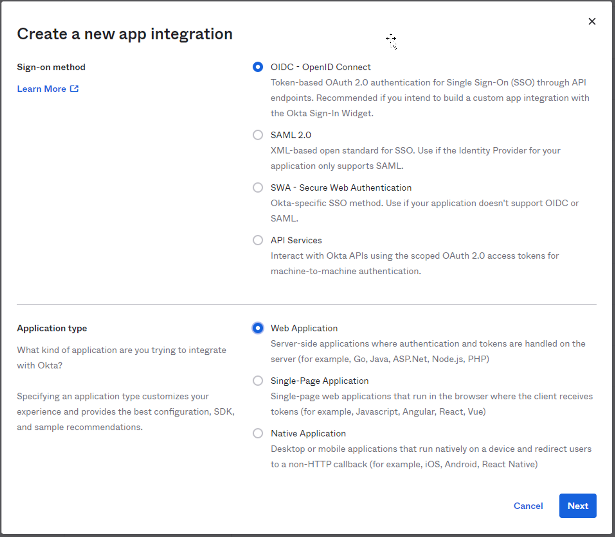Close the Create a new app integration dialog
This screenshot has width=615, height=537.
pos(592,21)
